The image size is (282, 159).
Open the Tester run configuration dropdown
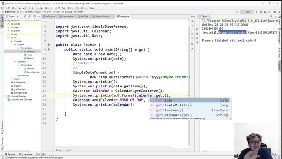pos(247,12)
